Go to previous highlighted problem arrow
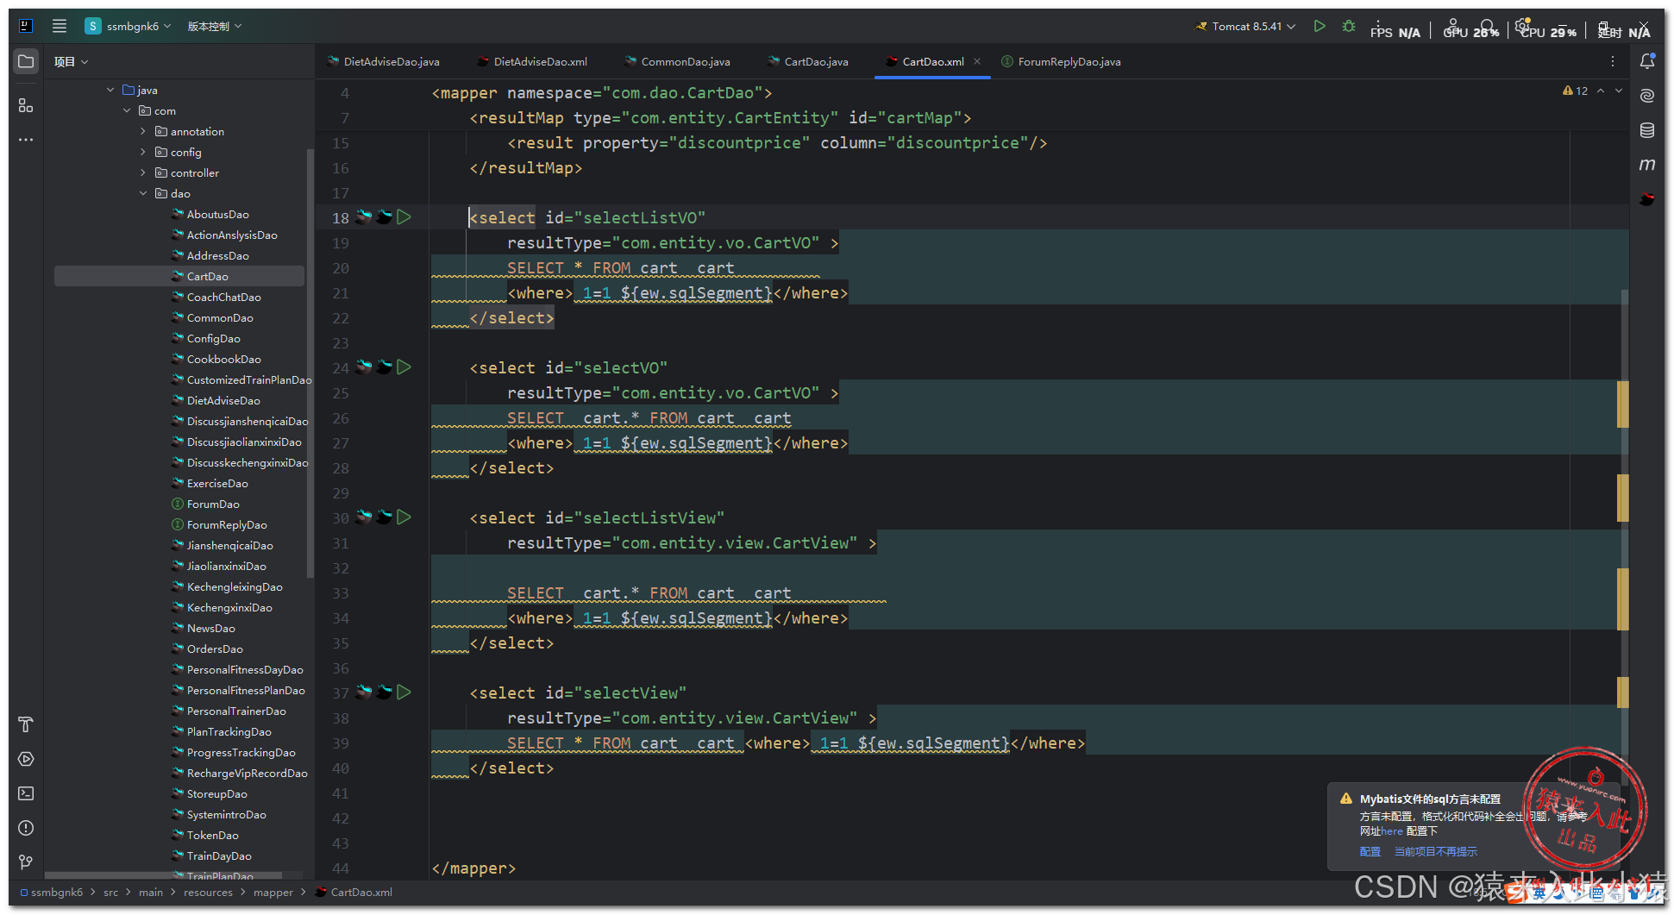 tap(1601, 91)
